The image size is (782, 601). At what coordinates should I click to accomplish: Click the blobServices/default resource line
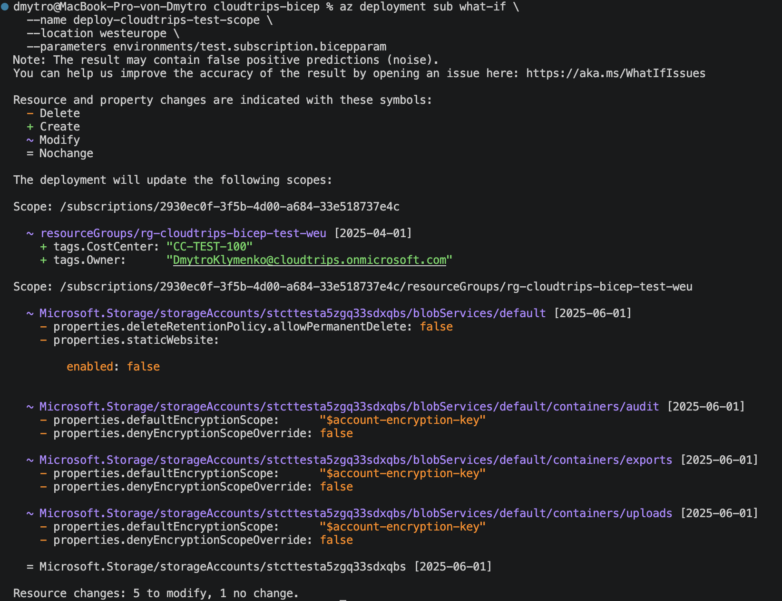329,313
